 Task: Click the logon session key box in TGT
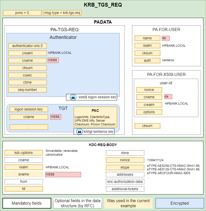(x=29, y=109)
